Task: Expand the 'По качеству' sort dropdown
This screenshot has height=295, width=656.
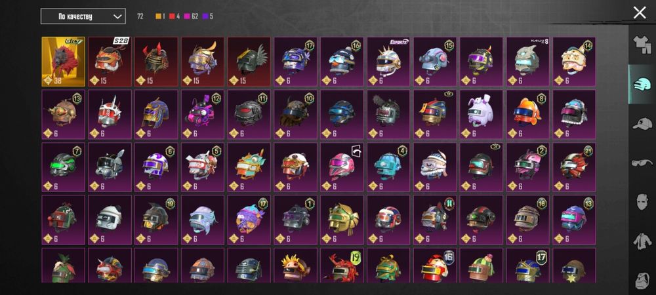Action: point(83,16)
